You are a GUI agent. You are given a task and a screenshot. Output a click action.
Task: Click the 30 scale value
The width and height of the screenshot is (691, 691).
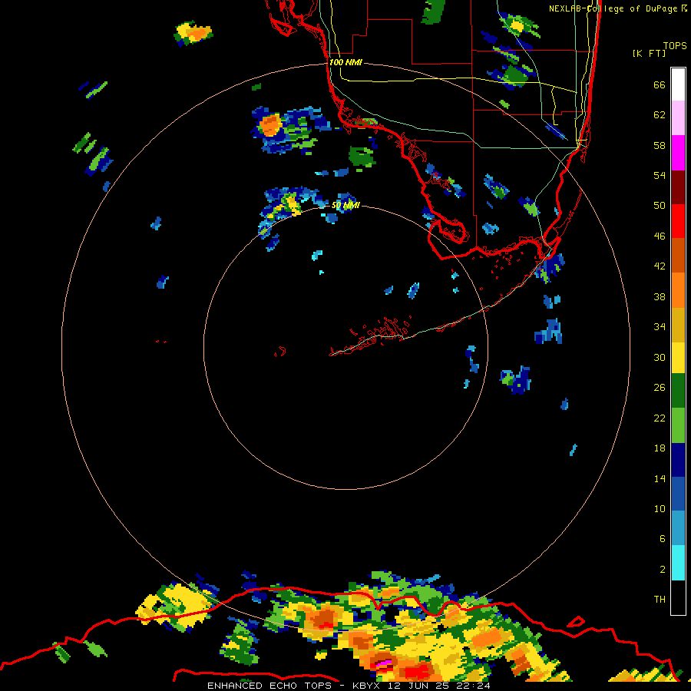(x=660, y=357)
